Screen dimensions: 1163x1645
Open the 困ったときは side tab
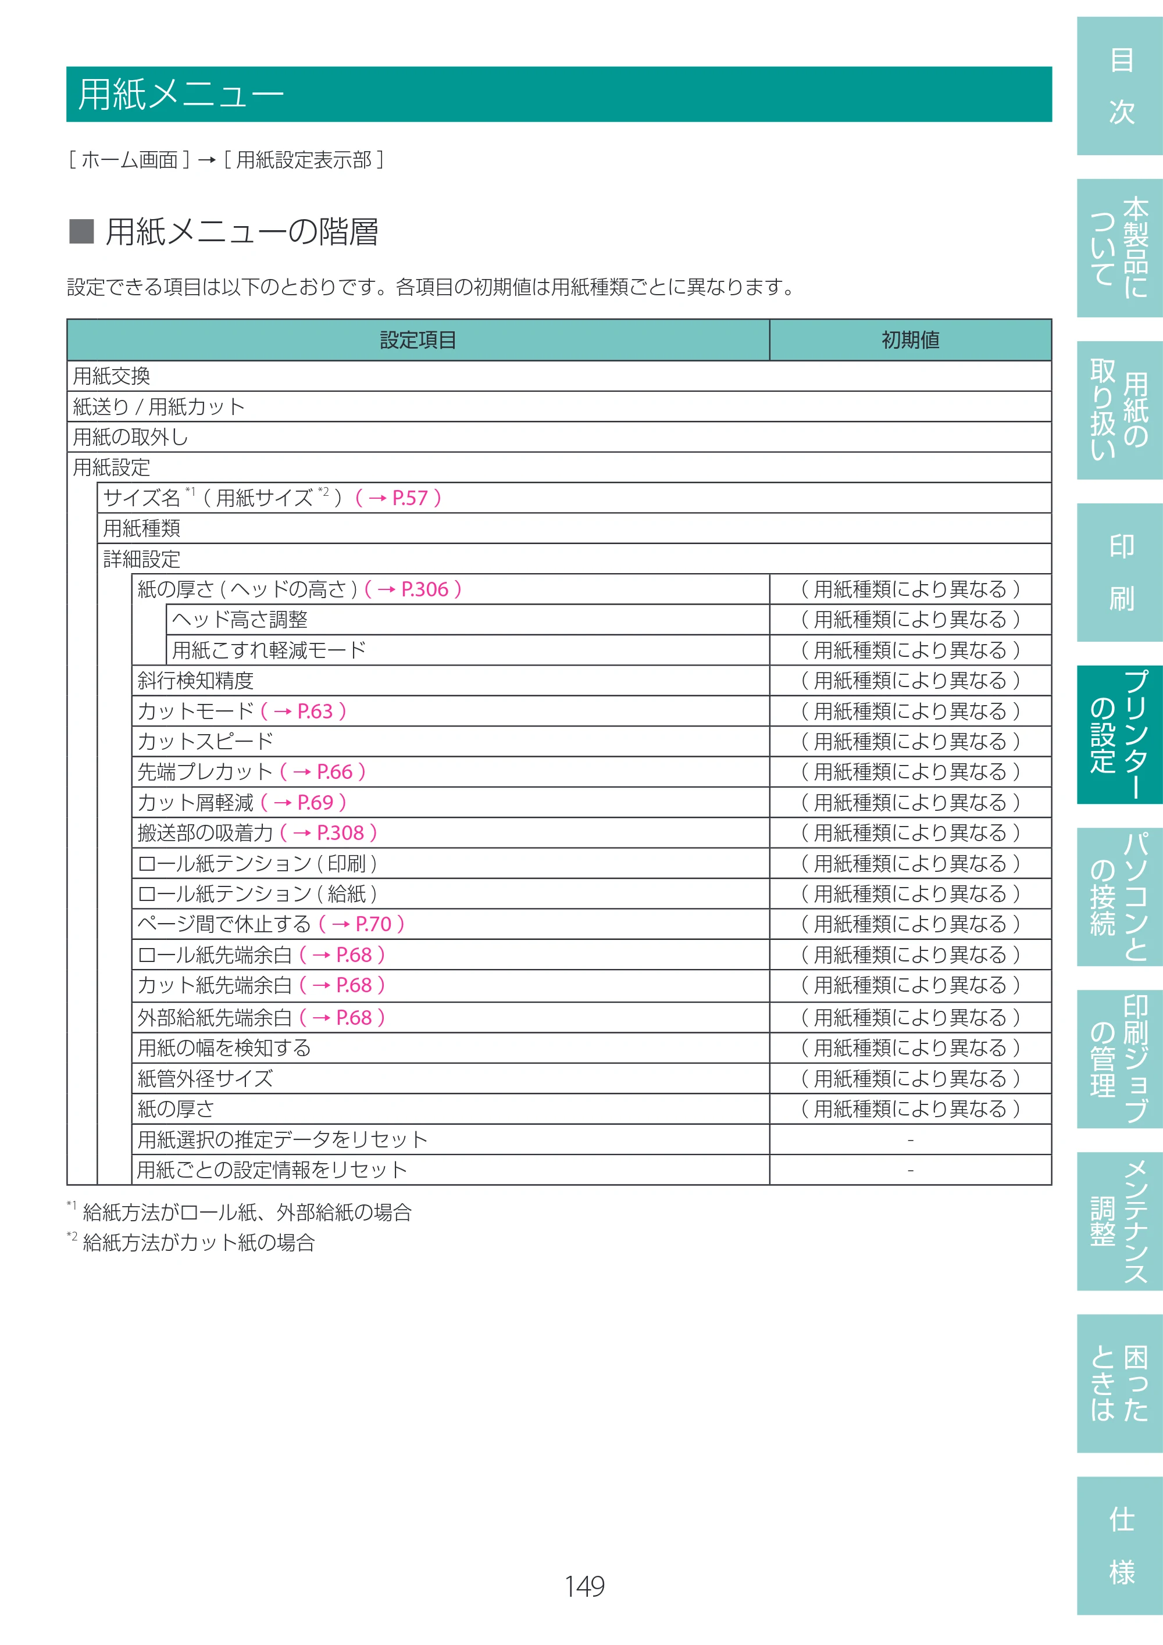(x=1119, y=1383)
